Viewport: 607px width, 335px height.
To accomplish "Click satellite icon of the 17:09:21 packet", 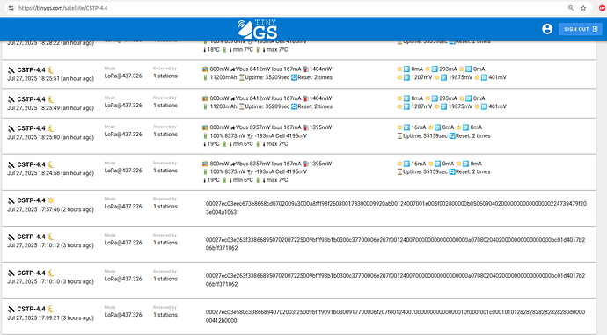I will 11,310.
